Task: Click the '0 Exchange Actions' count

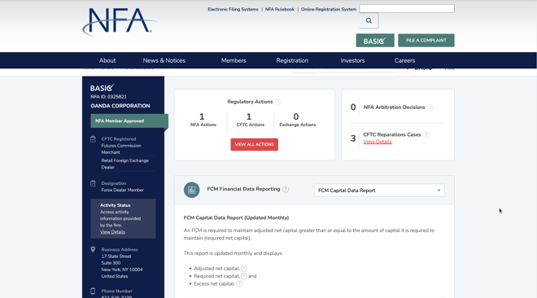Action: click(x=297, y=120)
